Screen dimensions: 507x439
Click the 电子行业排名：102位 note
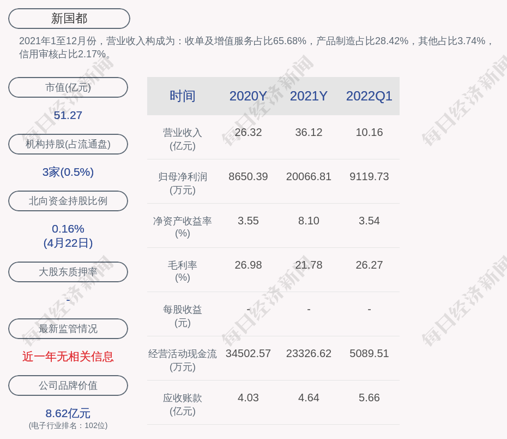[68, 425]
